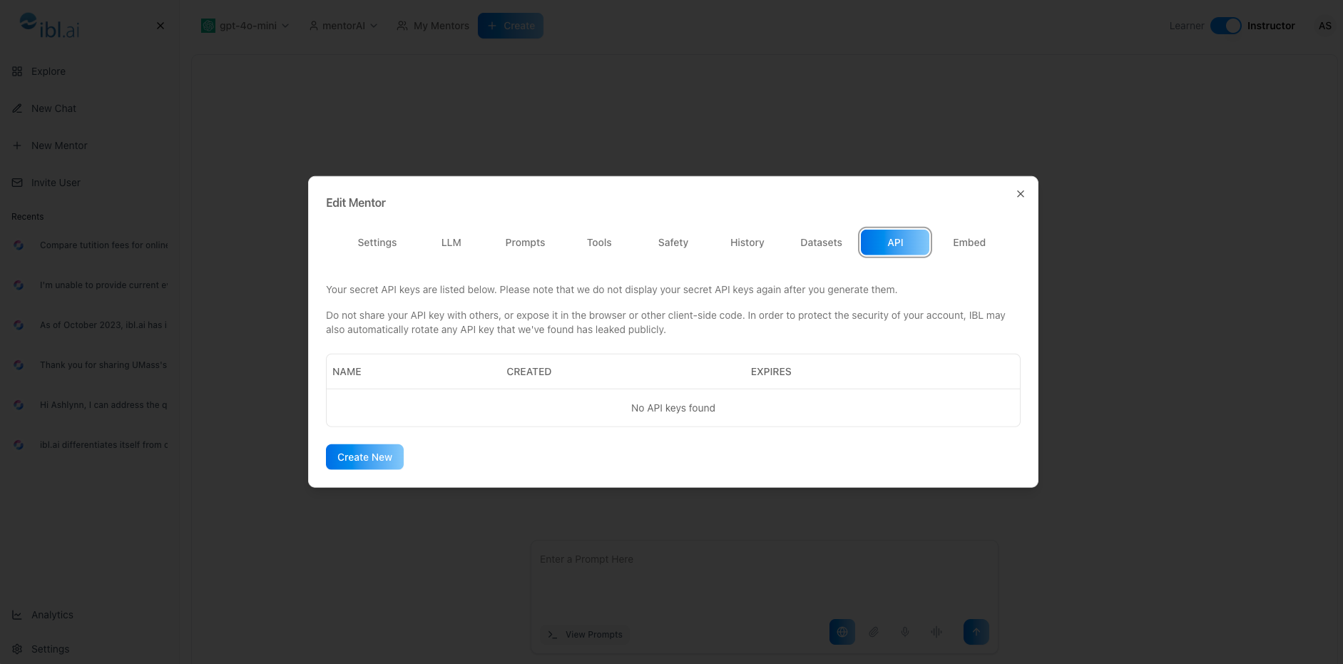Close the Edit Mentor dialog

[1021, 194]
